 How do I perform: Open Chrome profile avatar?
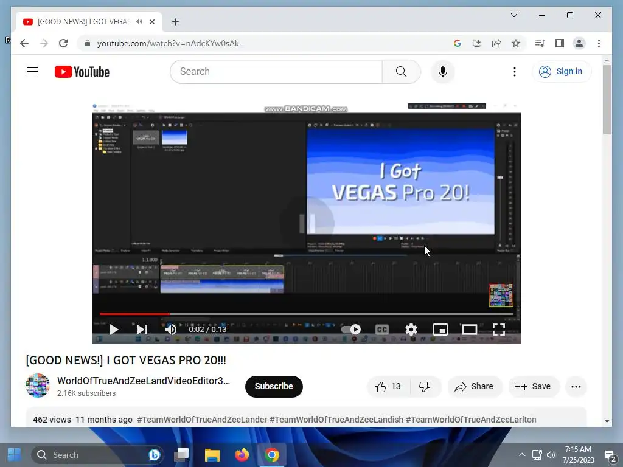tap(579, 43)
